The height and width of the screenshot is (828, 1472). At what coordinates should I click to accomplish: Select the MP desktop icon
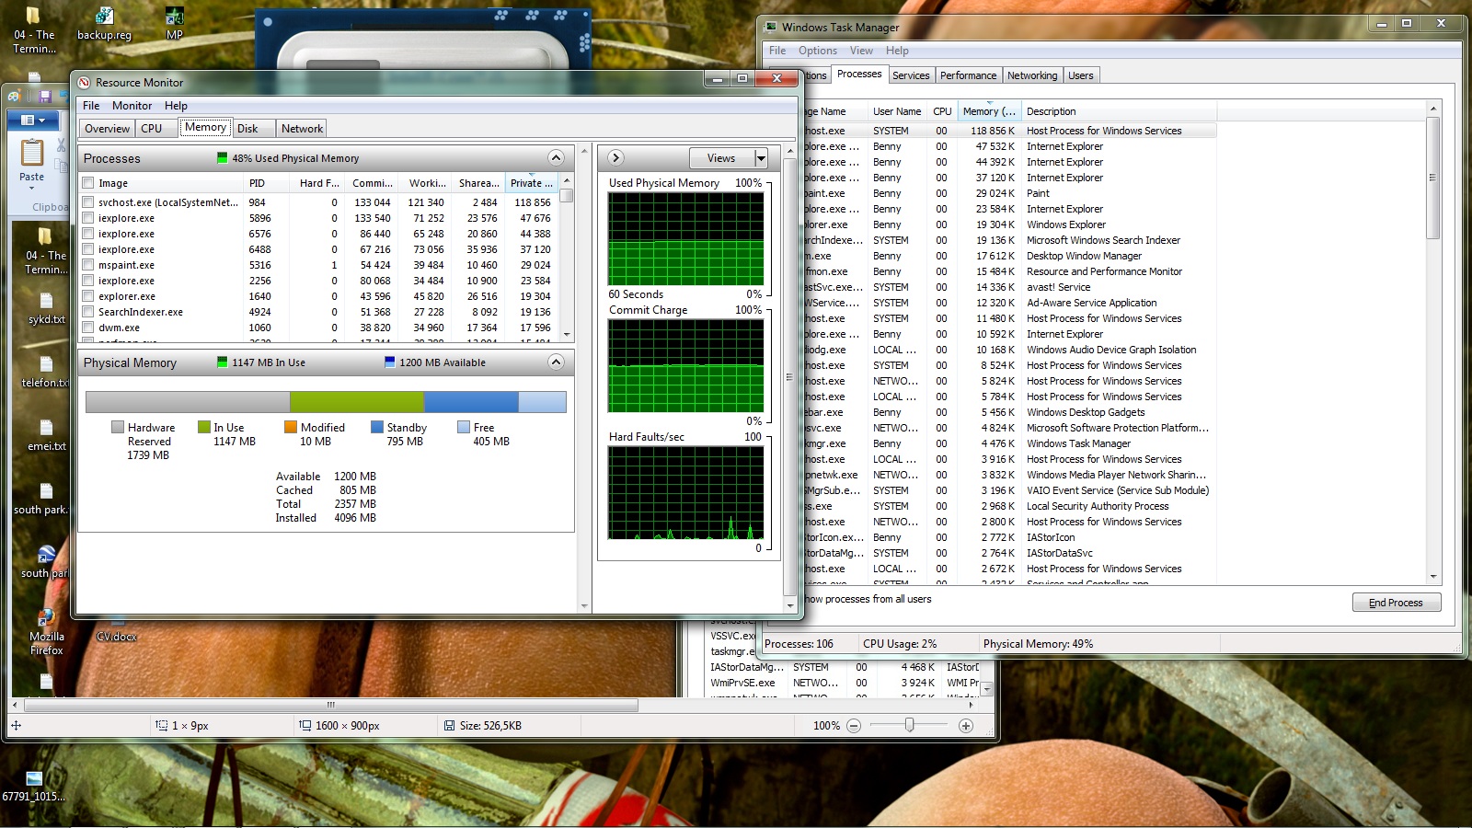(x=174, y=24)
